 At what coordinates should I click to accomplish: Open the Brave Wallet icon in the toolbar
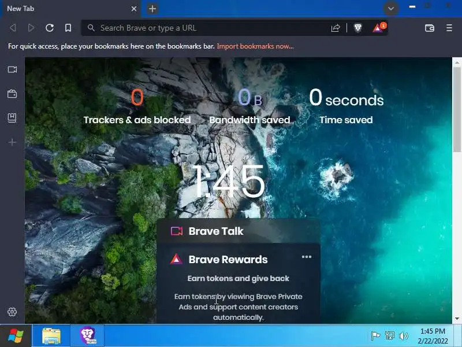[430, 28]
